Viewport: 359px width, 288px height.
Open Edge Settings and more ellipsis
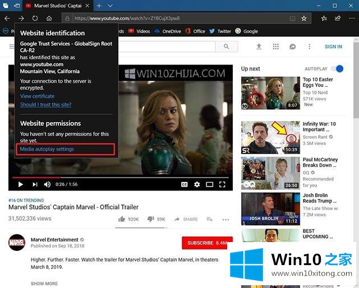click(352, 18)
